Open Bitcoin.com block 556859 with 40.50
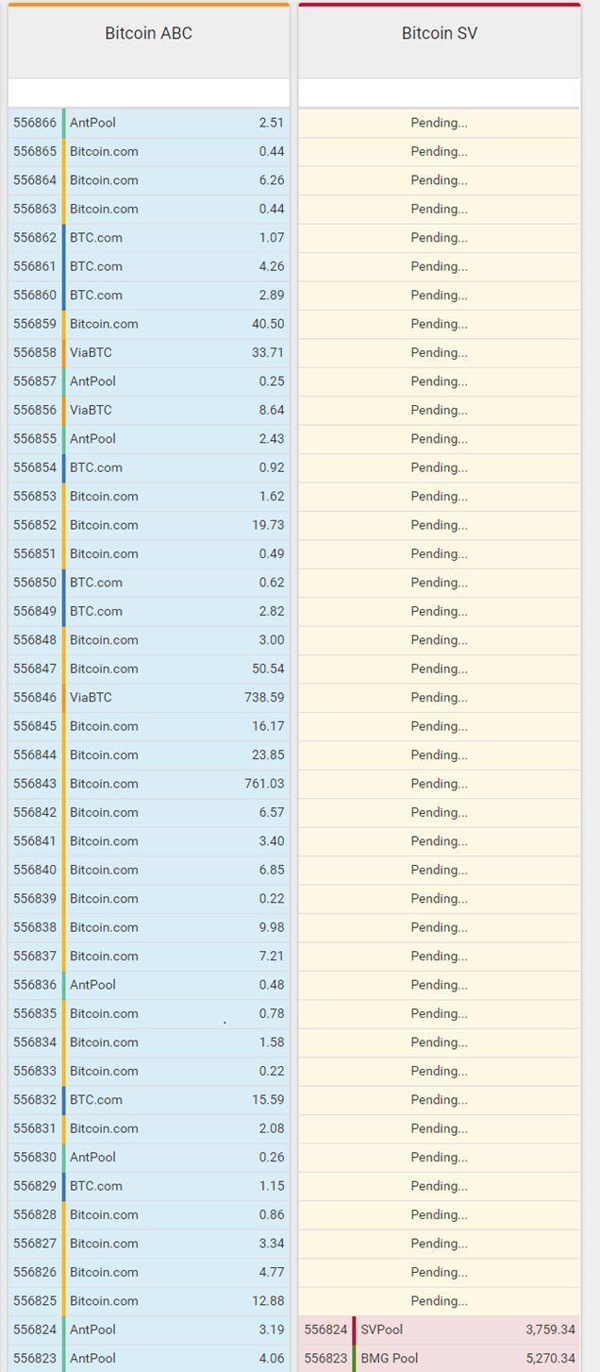Viewport: 600px width, 1372px height. coord(148,324)
